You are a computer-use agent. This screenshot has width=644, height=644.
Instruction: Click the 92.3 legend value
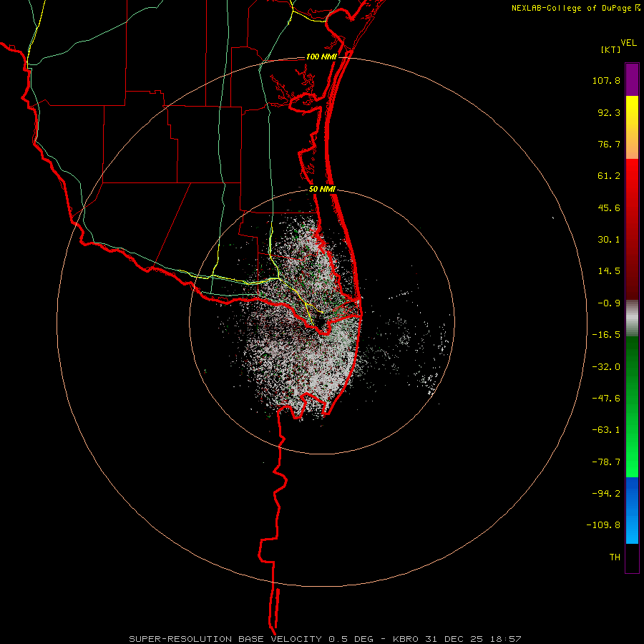pyautogui.click(x=609, y=112)
